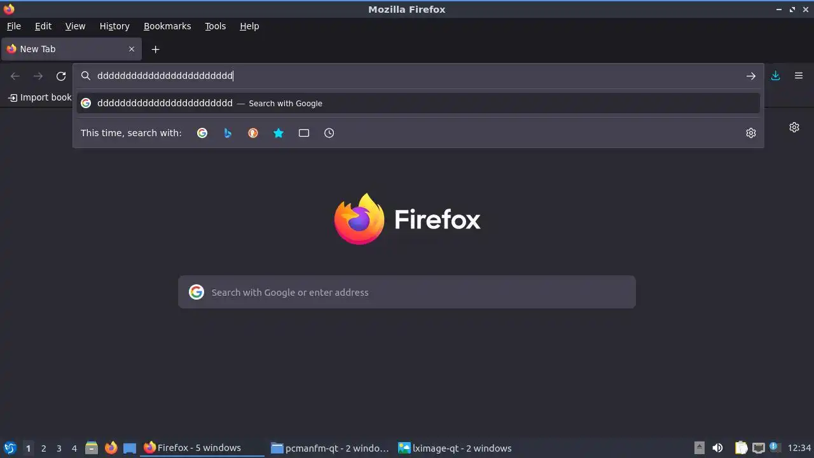Click the magnifier icon in address bar
Image resolution: width=814 pixels, height=458 pixels.
[86, 76]
